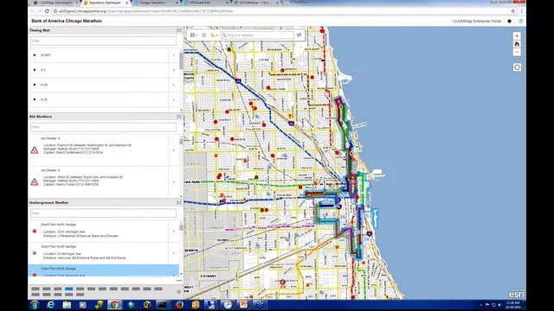The image size is (554, 311).
Task: Open the map tools dropdown beside the search box
Action: [214, 35]
